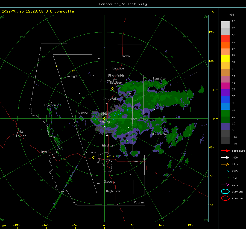Screen dimensions: 246x229
Task: Click the Lake Louise label
Action: [x=21, y=134]
